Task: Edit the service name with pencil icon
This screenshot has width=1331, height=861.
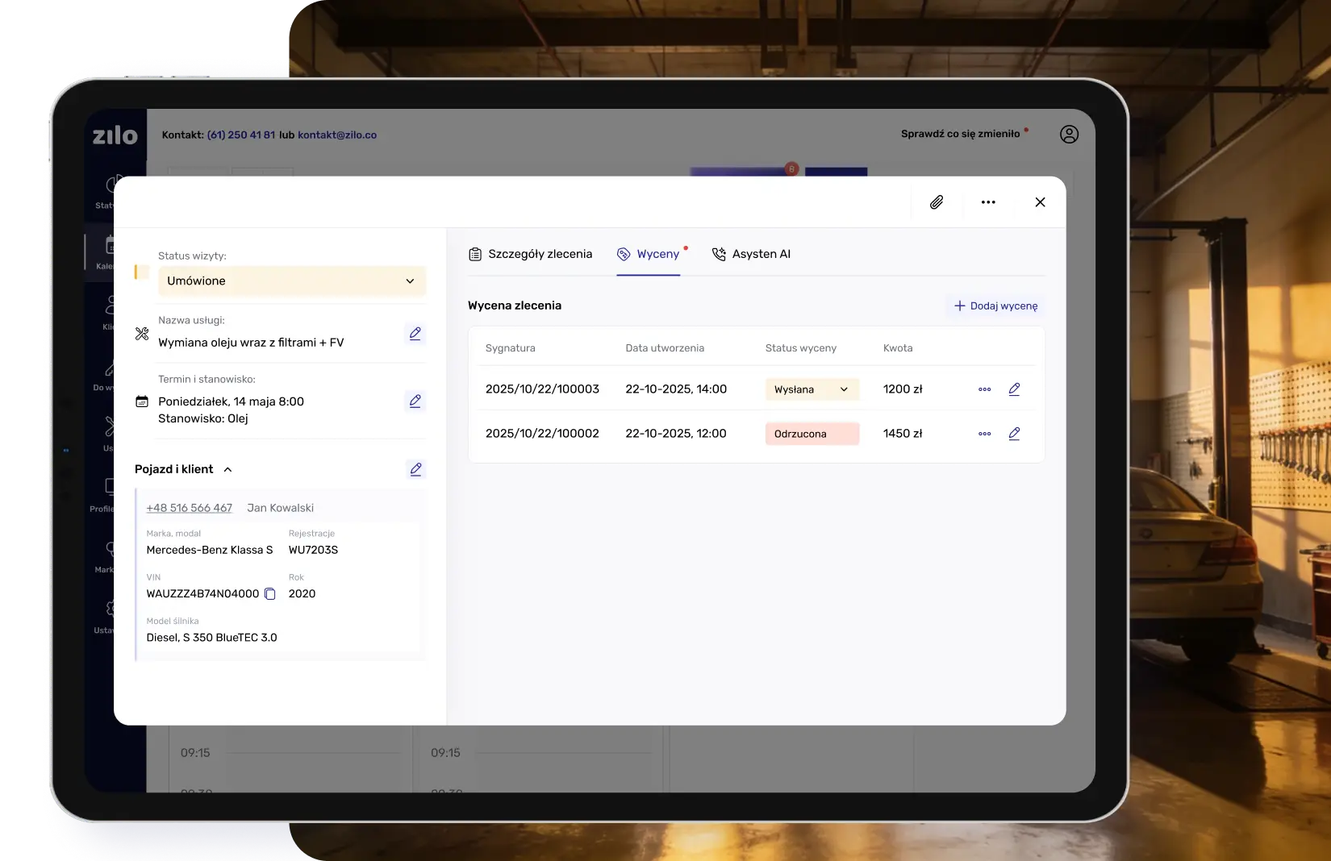Action: 415,333
